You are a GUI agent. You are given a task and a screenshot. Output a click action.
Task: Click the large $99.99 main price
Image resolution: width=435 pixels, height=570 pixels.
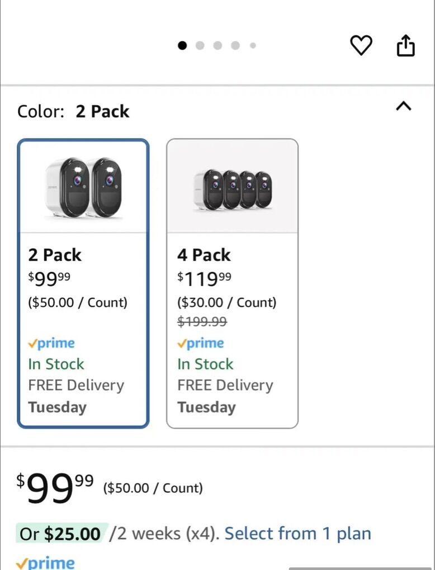click(x=55, y=487)
